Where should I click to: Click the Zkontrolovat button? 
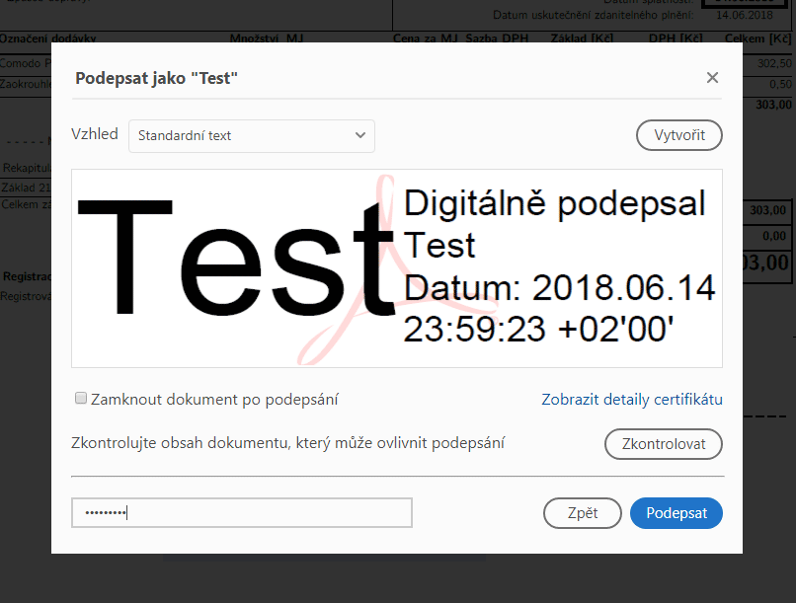[x=664, y=444]
